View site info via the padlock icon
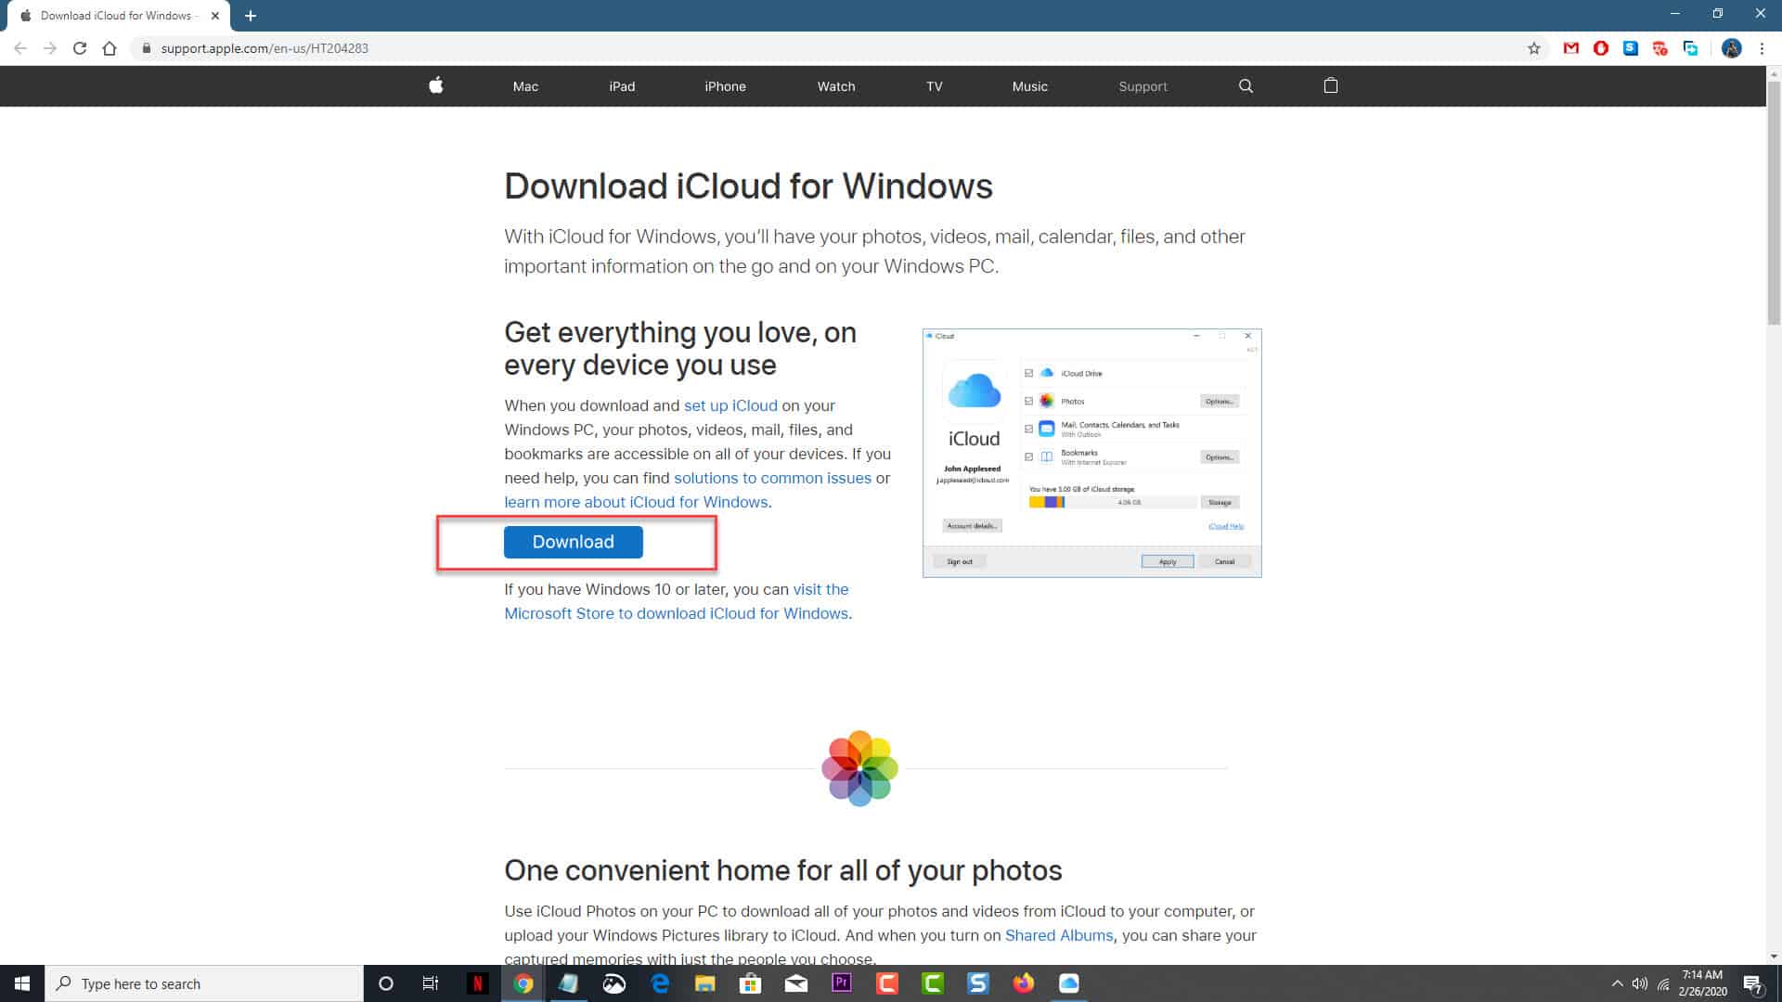The height and width of the screenshot is (1002, 1782). 146,48
